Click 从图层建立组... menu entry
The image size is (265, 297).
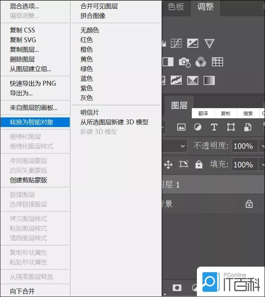pos(30,69)
